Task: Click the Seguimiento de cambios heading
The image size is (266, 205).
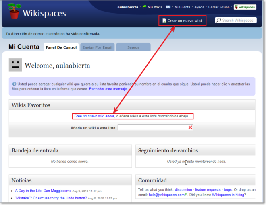Action: 168,150
